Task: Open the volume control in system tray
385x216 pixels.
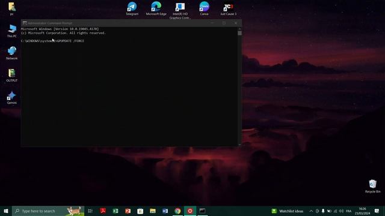Action: (x=341, y=211)
